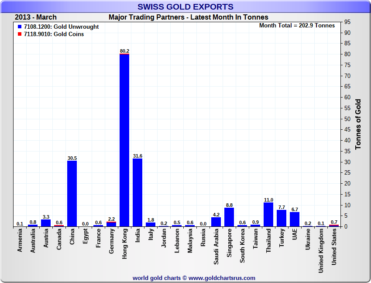Click '7118.9010: Gold Coins' legend label
The width and height of the screenshot is (371, 283).
[54, 34]
